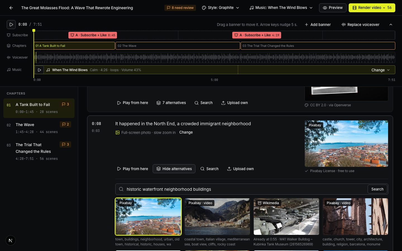402x251 pixels.
Task: Open chapter 03 The Trial That Changed the Rules in sidebar
Action: (x=39, y=151)
